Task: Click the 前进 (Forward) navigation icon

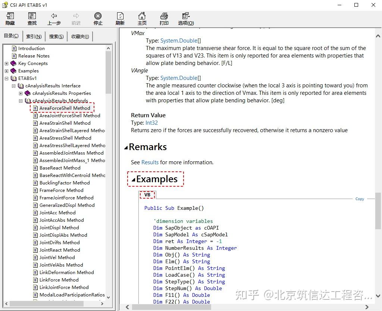Action: coord(76,18)
